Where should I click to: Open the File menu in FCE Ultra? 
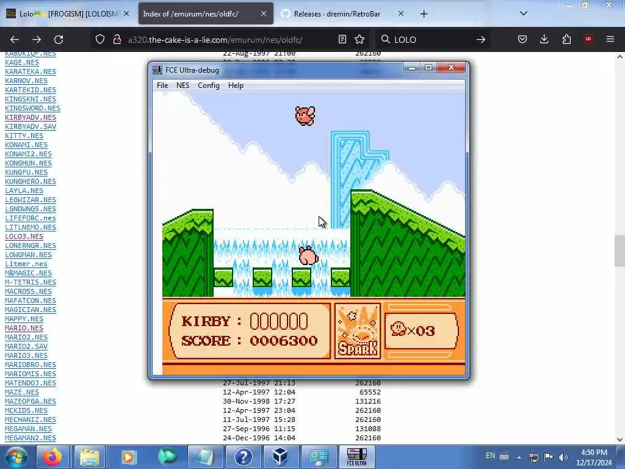point(162,85)
